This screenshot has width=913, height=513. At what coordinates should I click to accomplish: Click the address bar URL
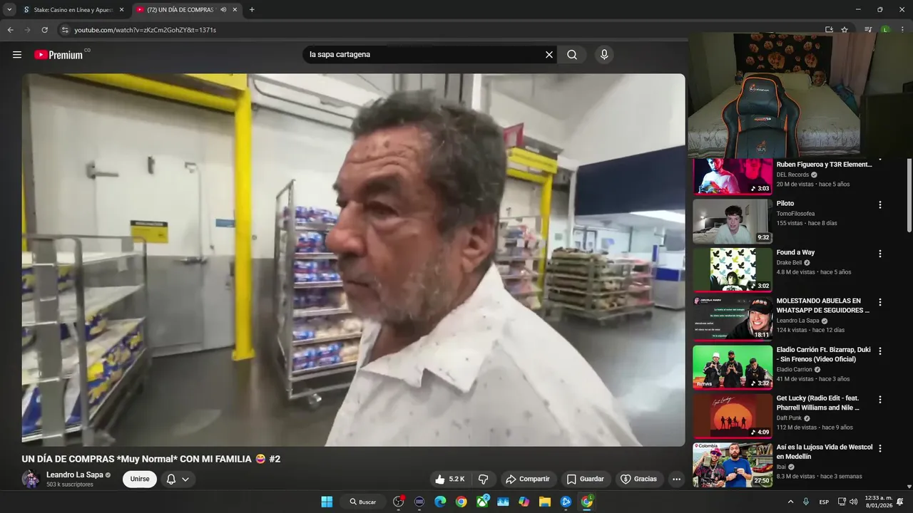pos(145,30)
